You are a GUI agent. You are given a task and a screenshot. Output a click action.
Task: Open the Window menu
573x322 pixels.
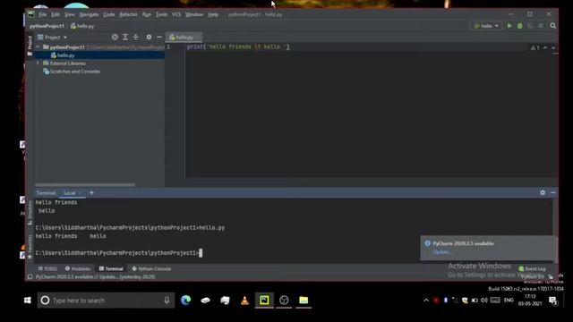(x=194, y=14)
